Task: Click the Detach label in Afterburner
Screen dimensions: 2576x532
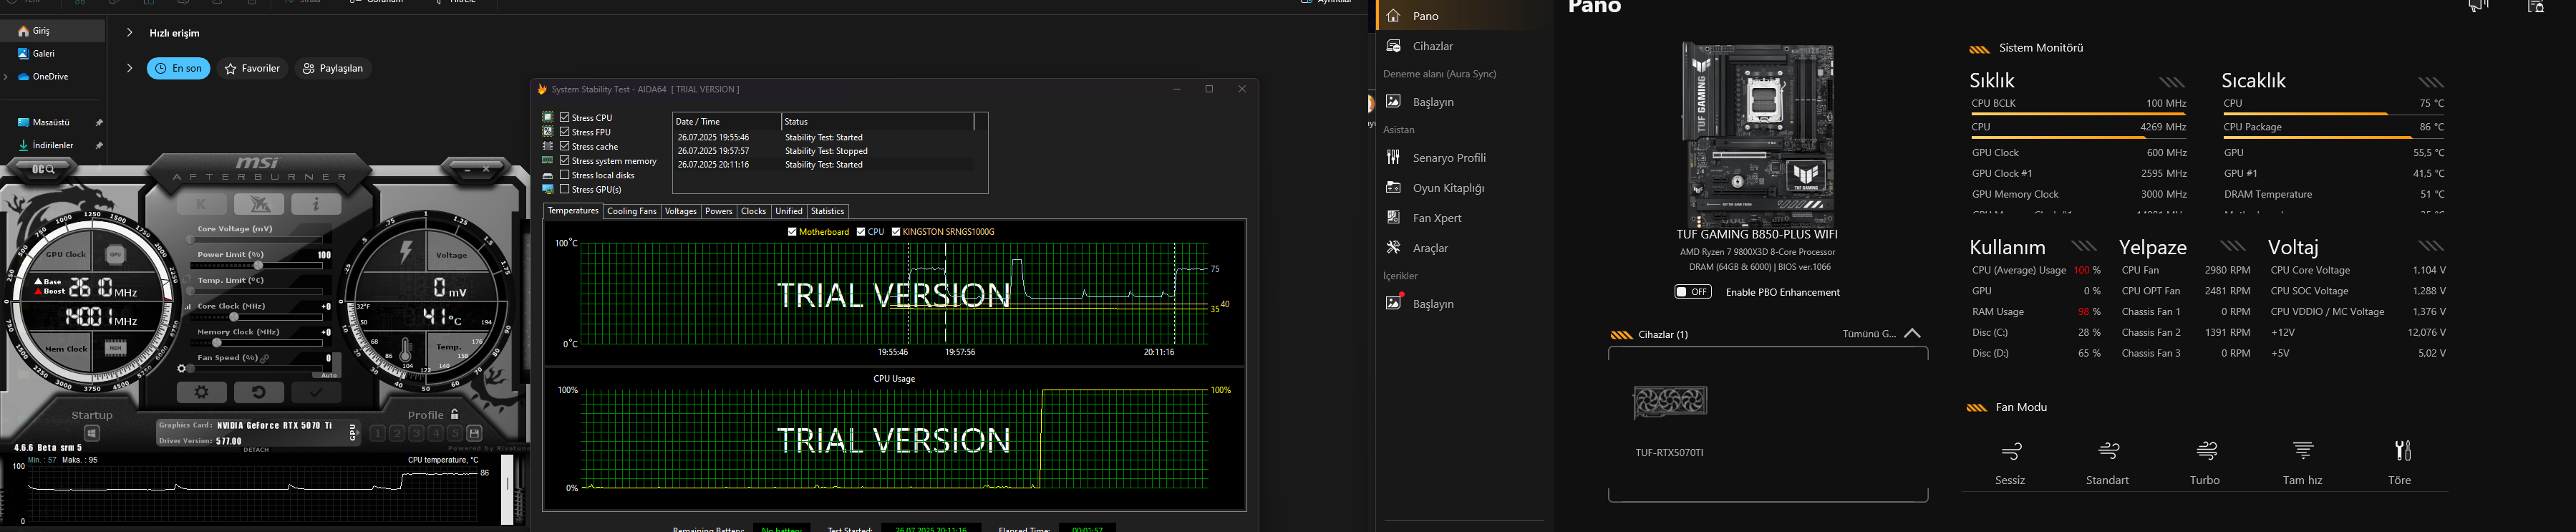Action: 257,450
